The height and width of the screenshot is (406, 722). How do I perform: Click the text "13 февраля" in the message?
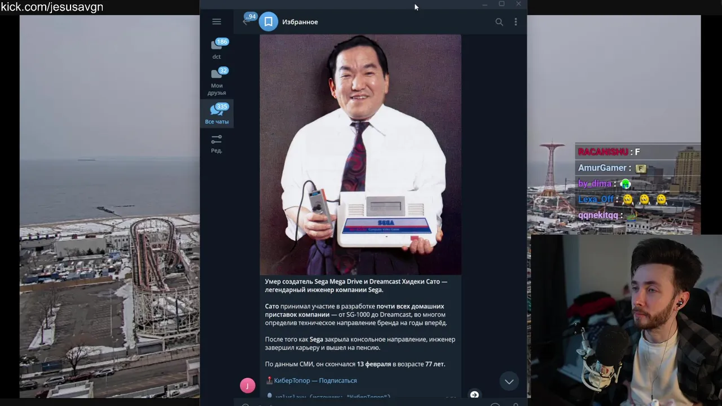click(374, 364)
